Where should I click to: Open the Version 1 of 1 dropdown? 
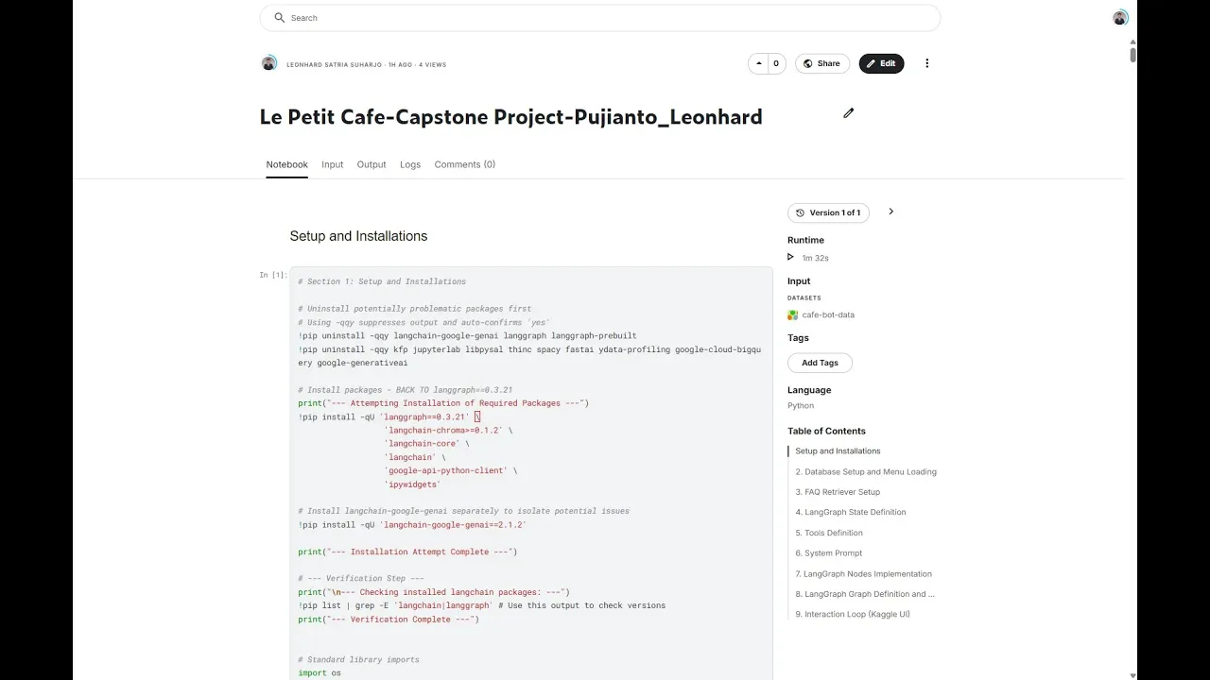829,212
